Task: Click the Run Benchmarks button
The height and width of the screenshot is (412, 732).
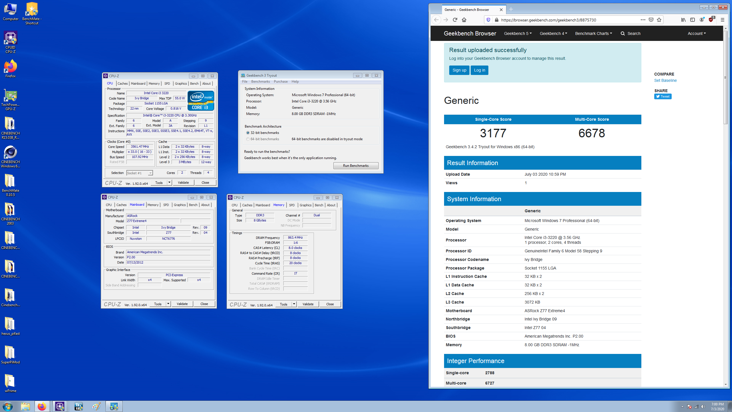Action: pos(356,166)
